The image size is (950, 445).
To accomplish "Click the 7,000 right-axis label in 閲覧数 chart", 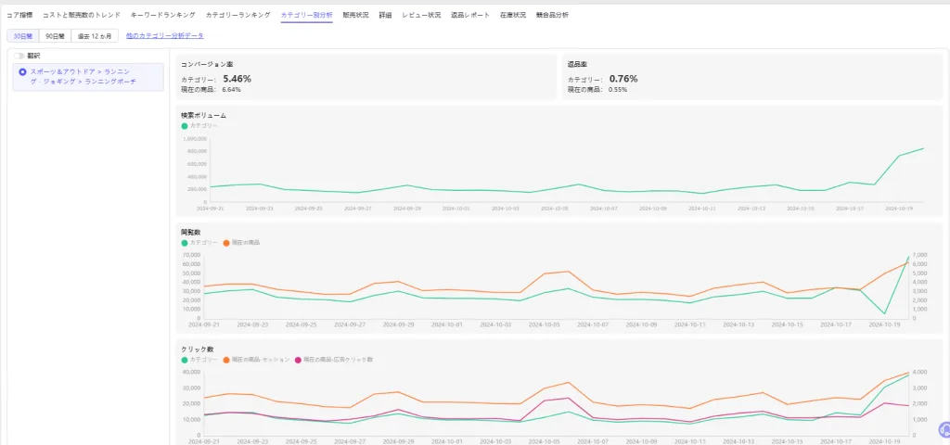I will (919, 255).
